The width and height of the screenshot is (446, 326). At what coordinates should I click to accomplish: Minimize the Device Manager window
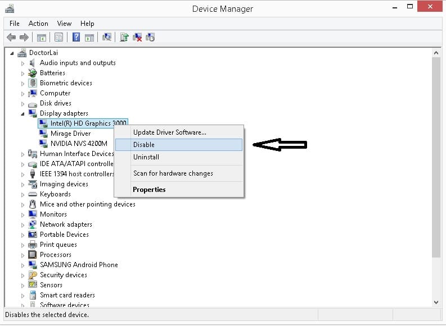tap(395, 8)
